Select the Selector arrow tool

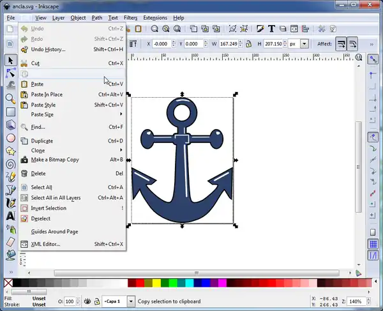point(10,59)
